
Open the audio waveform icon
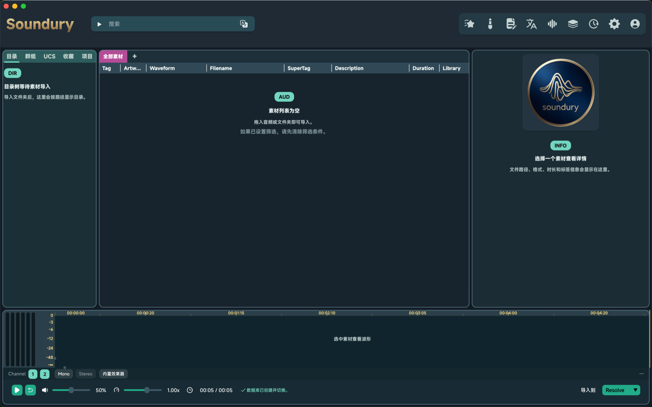[x=552, y=24]
